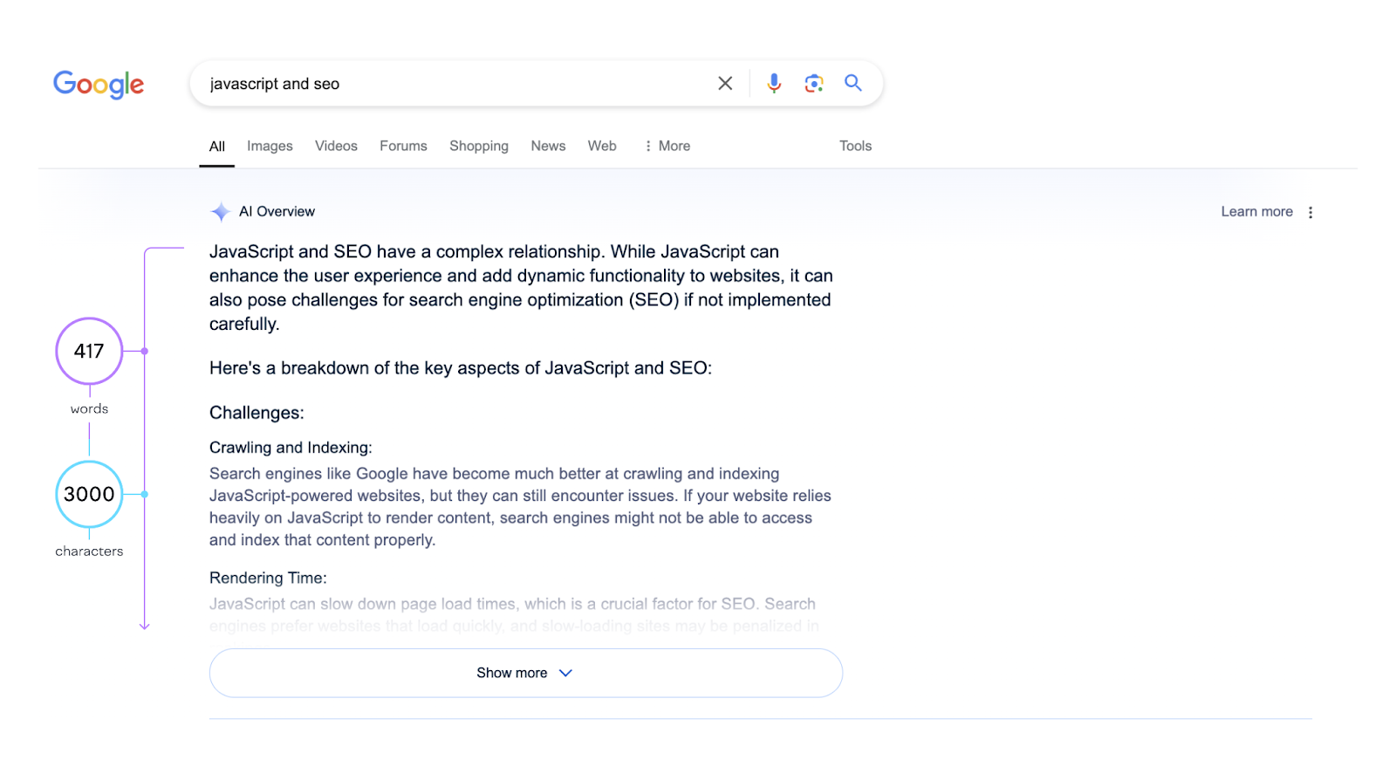Screen dimensions: 1396x767
Task: Start voice search with the microphone icon
Action: (x=774, y=84)
